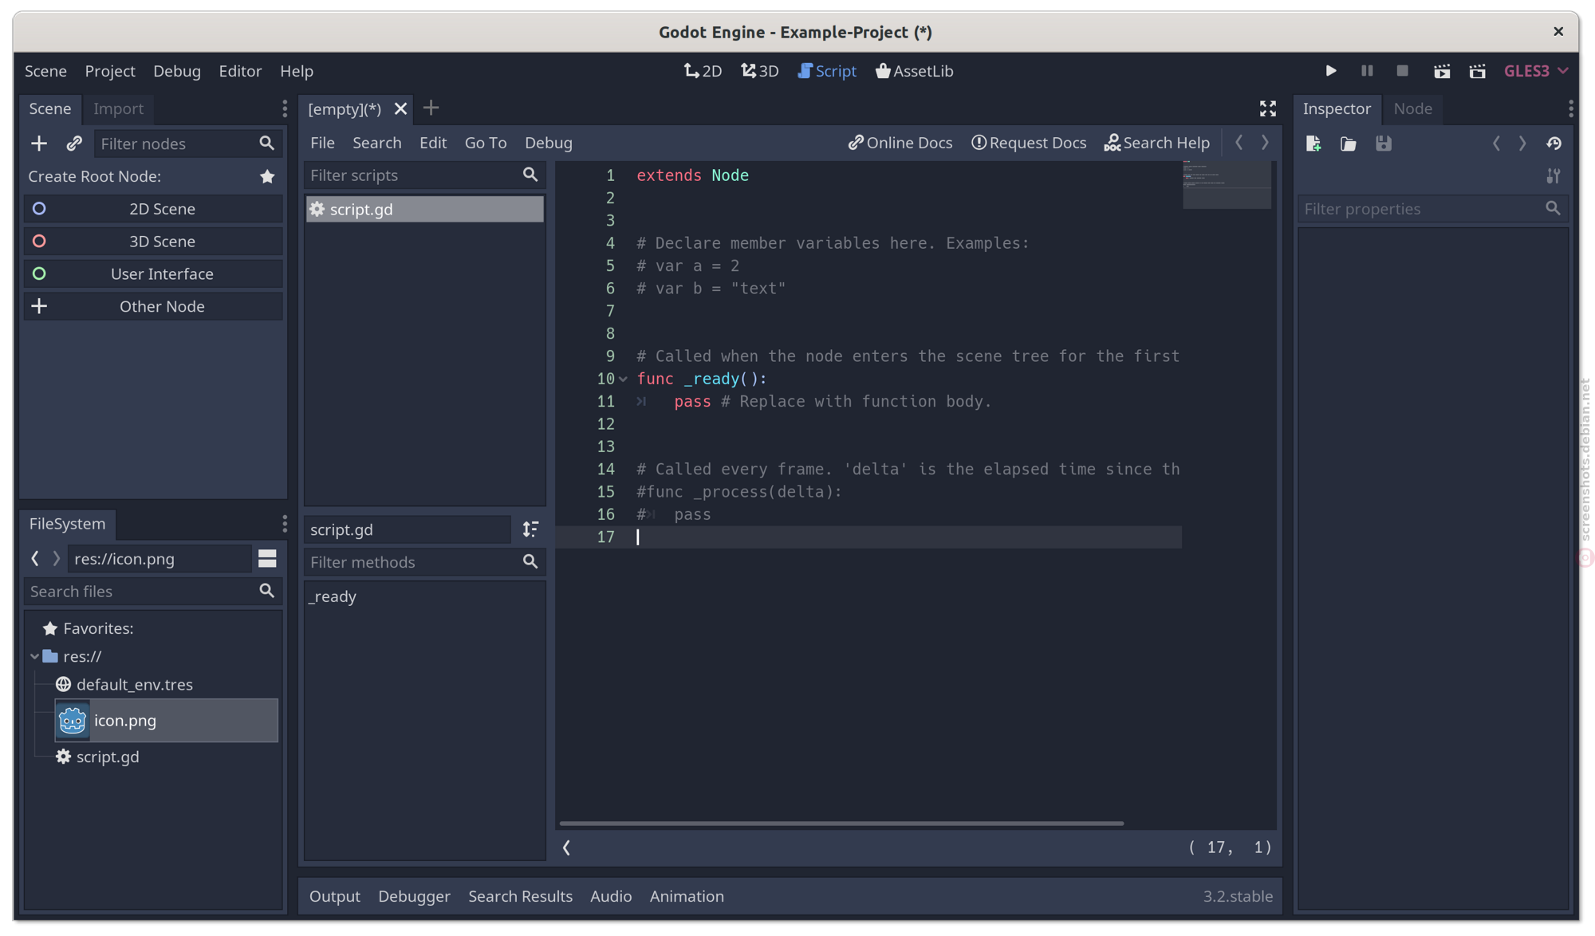Screen dimensions: 1595x936
Task: Create a 3D Scene root node
Action: [x=153, y=242]
